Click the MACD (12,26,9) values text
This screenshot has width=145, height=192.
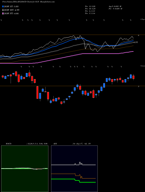[37, 144]
